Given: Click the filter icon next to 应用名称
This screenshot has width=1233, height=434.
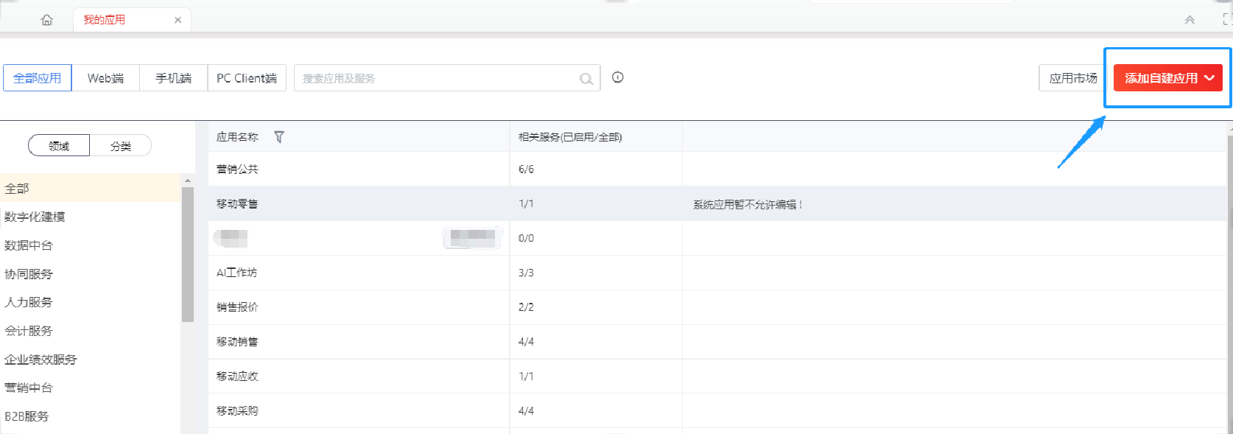Looking at the screenshot, I should coord(279,137).
